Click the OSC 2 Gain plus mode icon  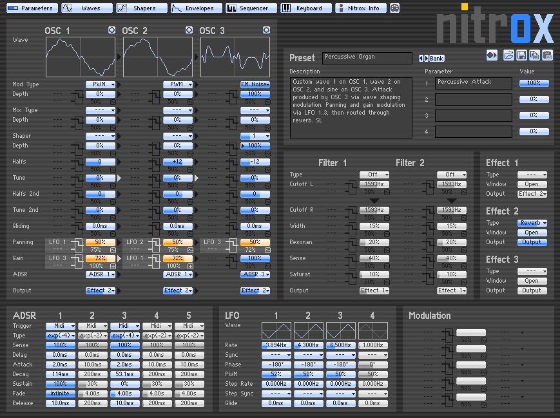[190, 266]
